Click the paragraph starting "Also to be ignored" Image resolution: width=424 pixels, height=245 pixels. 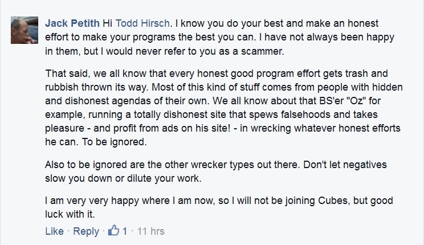216,171
